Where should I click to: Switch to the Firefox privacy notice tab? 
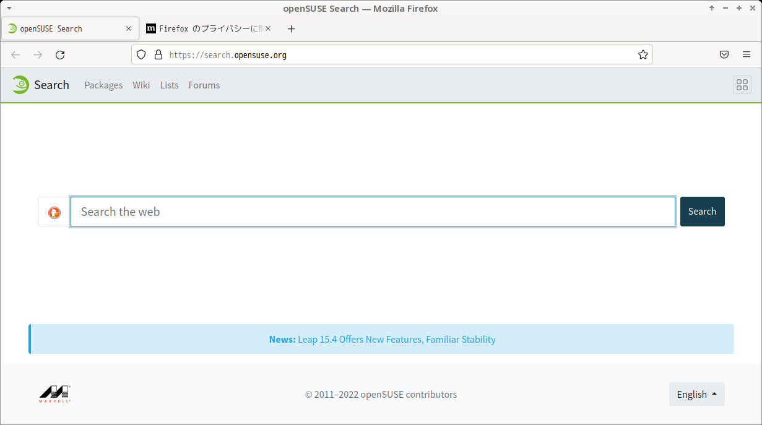click(x=209, y=28)
